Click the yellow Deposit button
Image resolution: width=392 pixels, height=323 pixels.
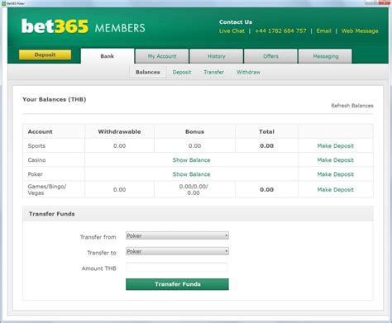[45, 55]
